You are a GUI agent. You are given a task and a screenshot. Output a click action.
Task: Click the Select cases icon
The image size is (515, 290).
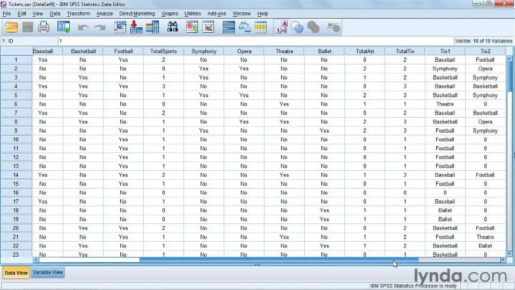pos(261,27)
